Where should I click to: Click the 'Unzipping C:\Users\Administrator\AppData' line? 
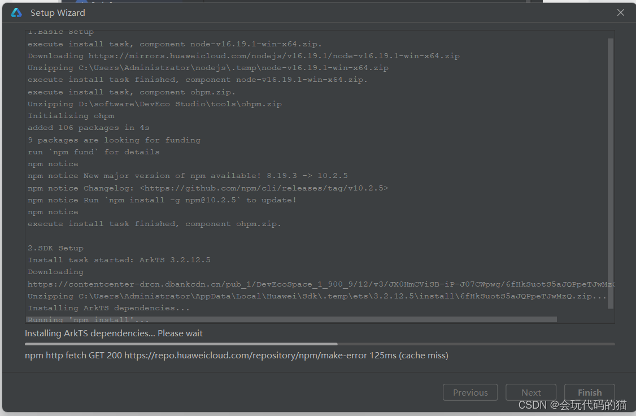(317, 296)
